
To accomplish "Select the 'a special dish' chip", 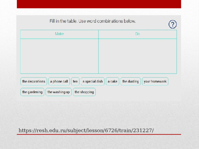I will (93, 81).
